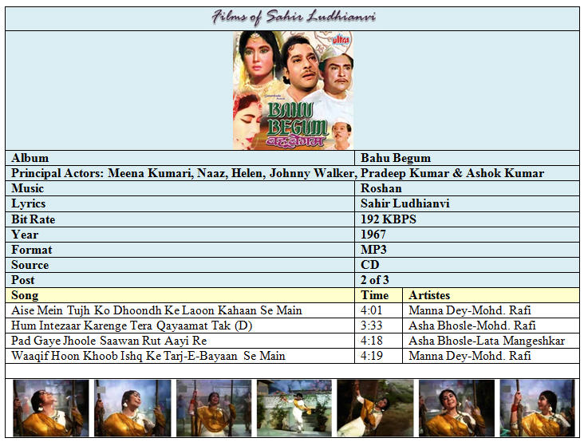The width and height of the screenshot is (584, 442).
Task: Click the 'Format' label cell
Action: pos(180,250)
